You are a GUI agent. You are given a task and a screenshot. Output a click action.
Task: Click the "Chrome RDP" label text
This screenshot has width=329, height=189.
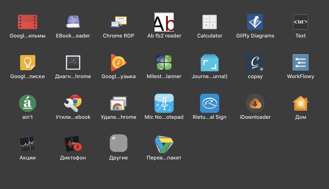[x=118, y=36]
